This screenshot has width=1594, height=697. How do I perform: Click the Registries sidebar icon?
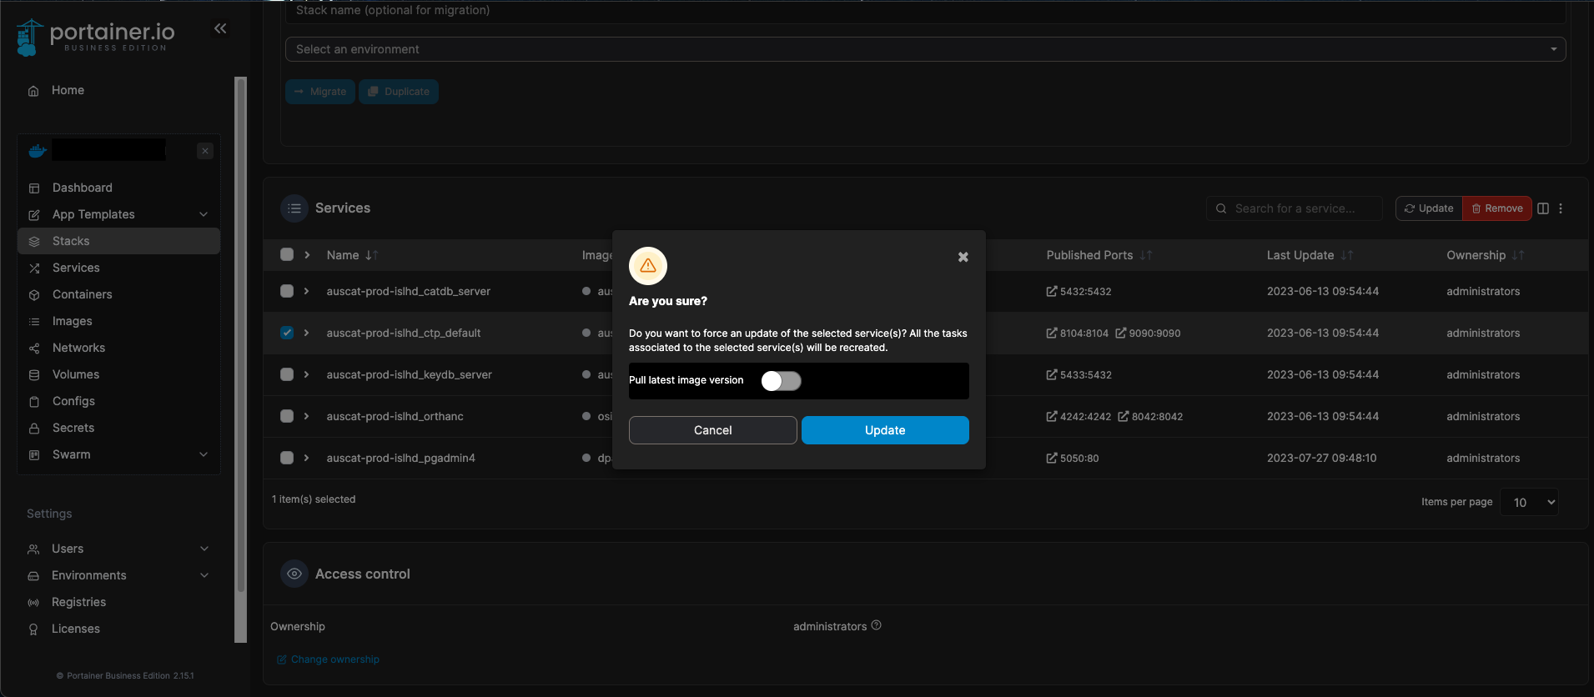click(33, 603)
